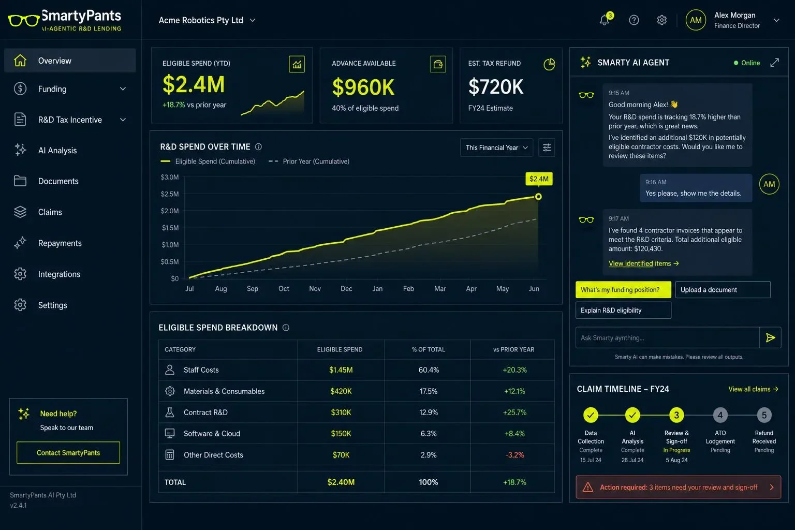795x530 pixels.
Task: Click the Staff Costs $1.45M value
Action: [341, 370]
